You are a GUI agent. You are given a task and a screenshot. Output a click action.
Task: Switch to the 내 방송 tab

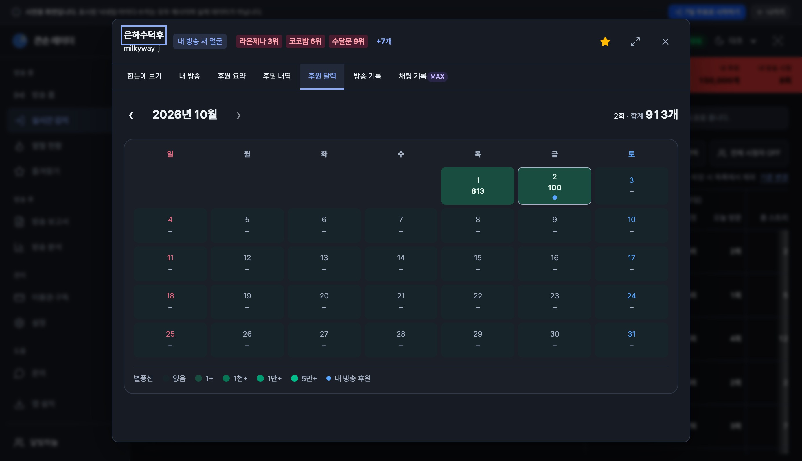(x=190, y=76)
